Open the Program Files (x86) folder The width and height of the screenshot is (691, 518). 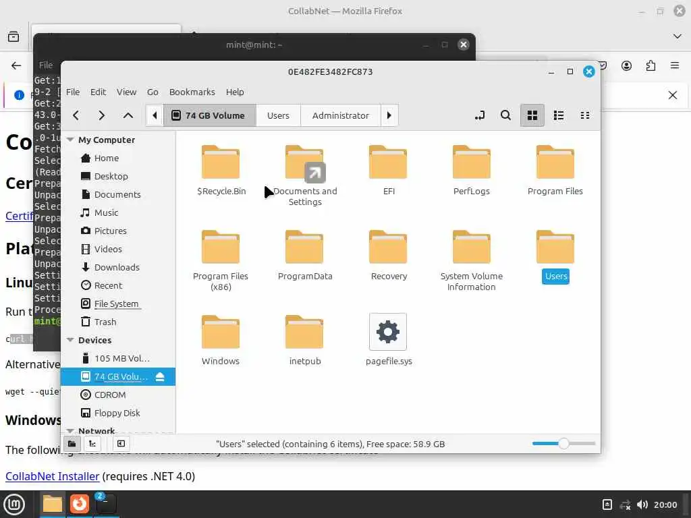point(221,260)
